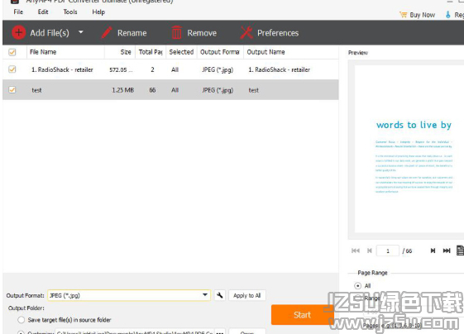
Task: Click the Output Name column header
Action: [291, 52]
